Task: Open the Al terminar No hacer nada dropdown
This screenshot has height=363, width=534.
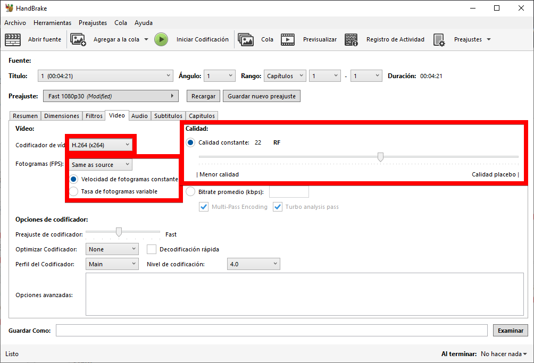Action: coord(504,354)
